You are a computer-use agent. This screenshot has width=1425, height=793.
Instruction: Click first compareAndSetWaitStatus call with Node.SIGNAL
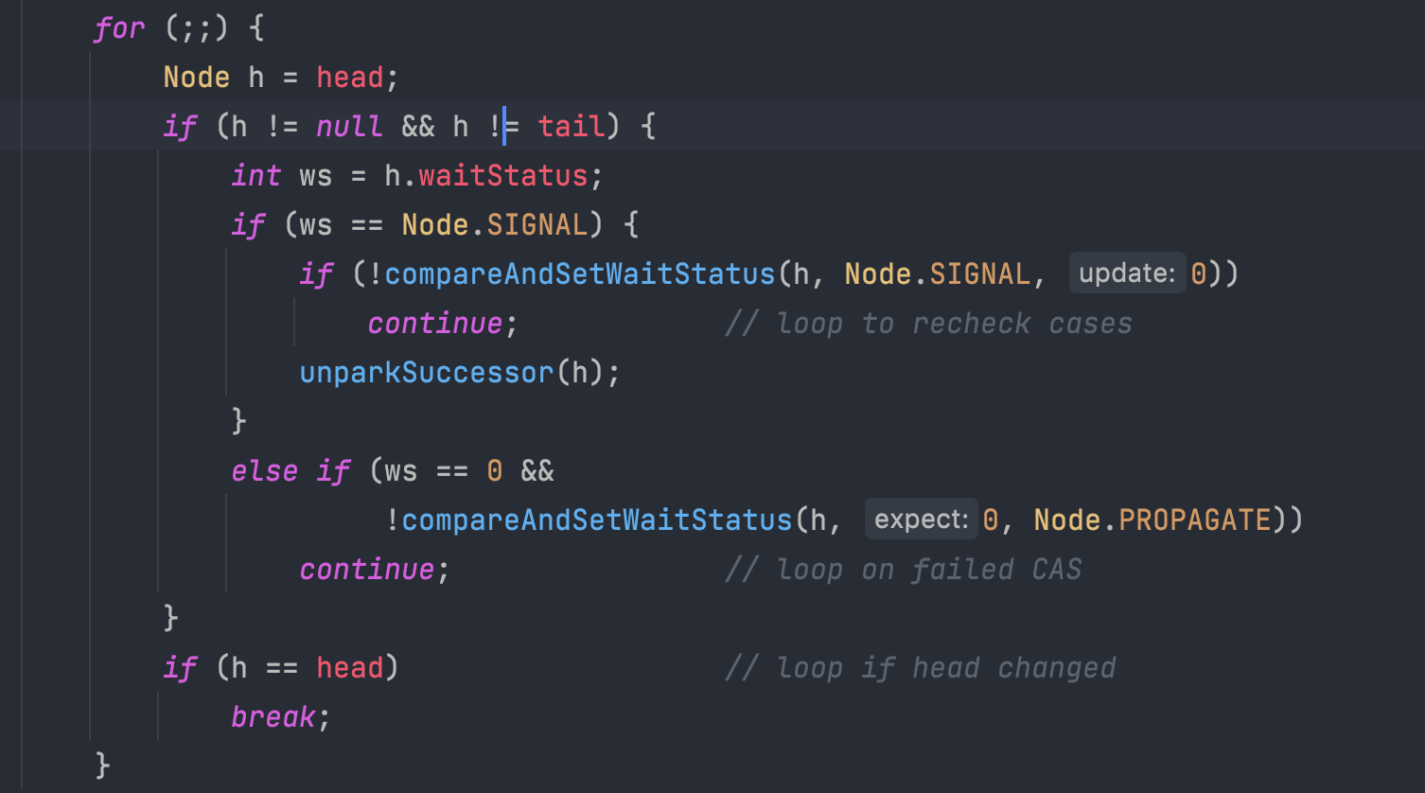pyautogui.click(x=580, y=274)
